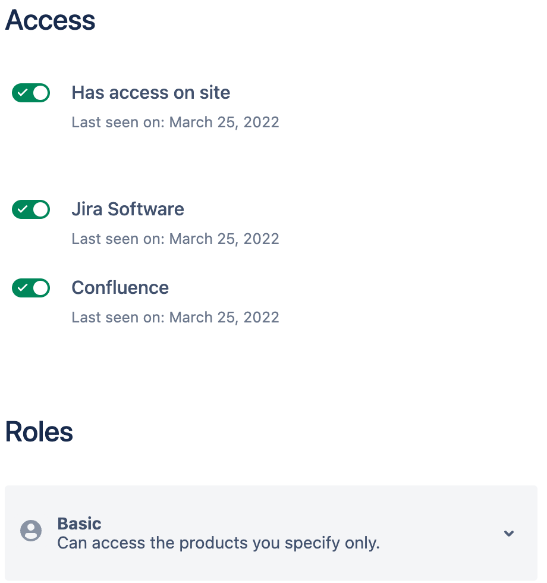Turn off the Confluence access toggle
The image size is (547, 583).
[31, 288]
